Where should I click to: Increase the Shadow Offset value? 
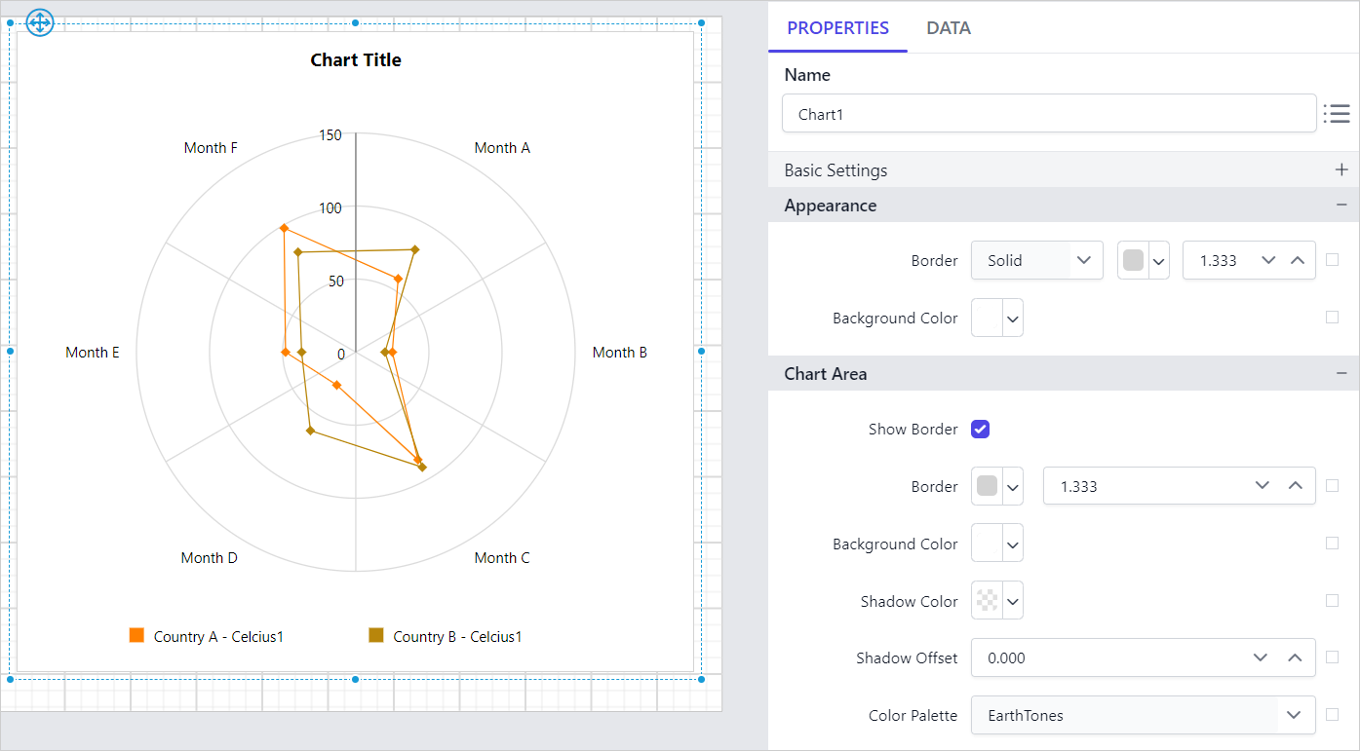point(1295,657)
